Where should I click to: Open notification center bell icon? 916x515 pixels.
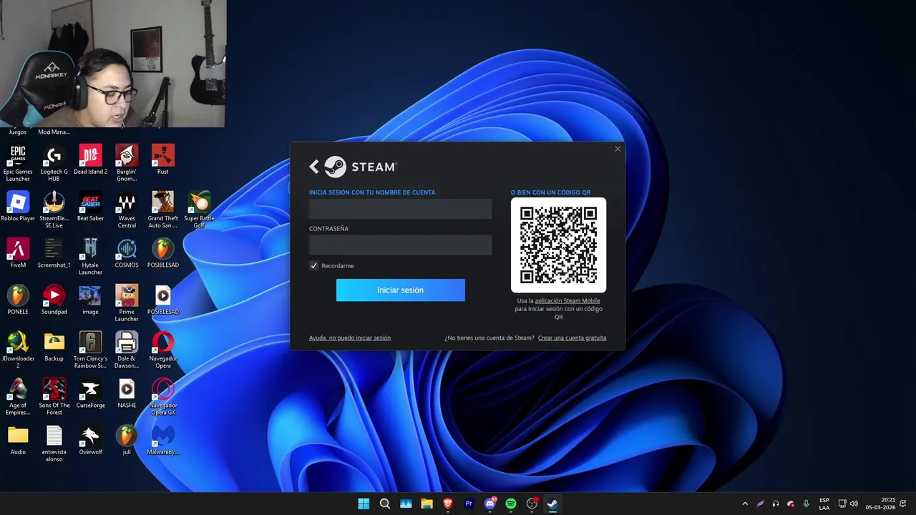tap(903, 504)
